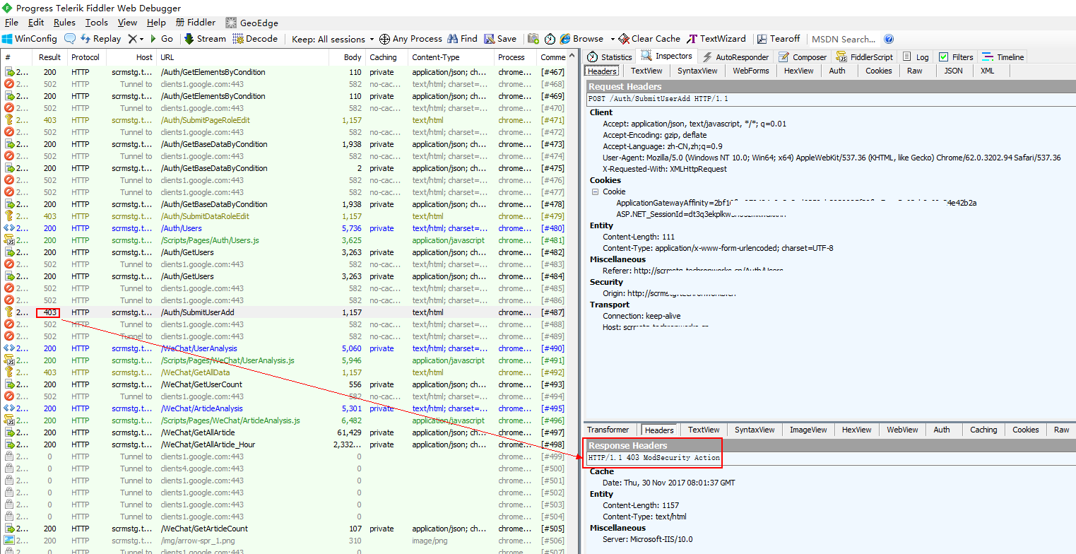
Task: Expand the Remove sessions X dropdown
Action: (x=141, y=39)
